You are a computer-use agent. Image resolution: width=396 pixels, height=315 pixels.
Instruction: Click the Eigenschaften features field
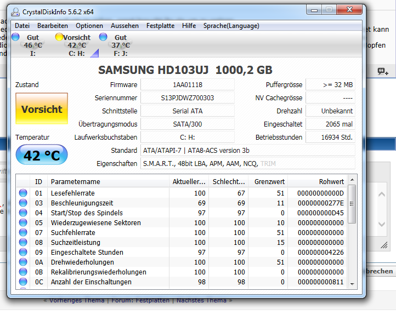(248, 163)
